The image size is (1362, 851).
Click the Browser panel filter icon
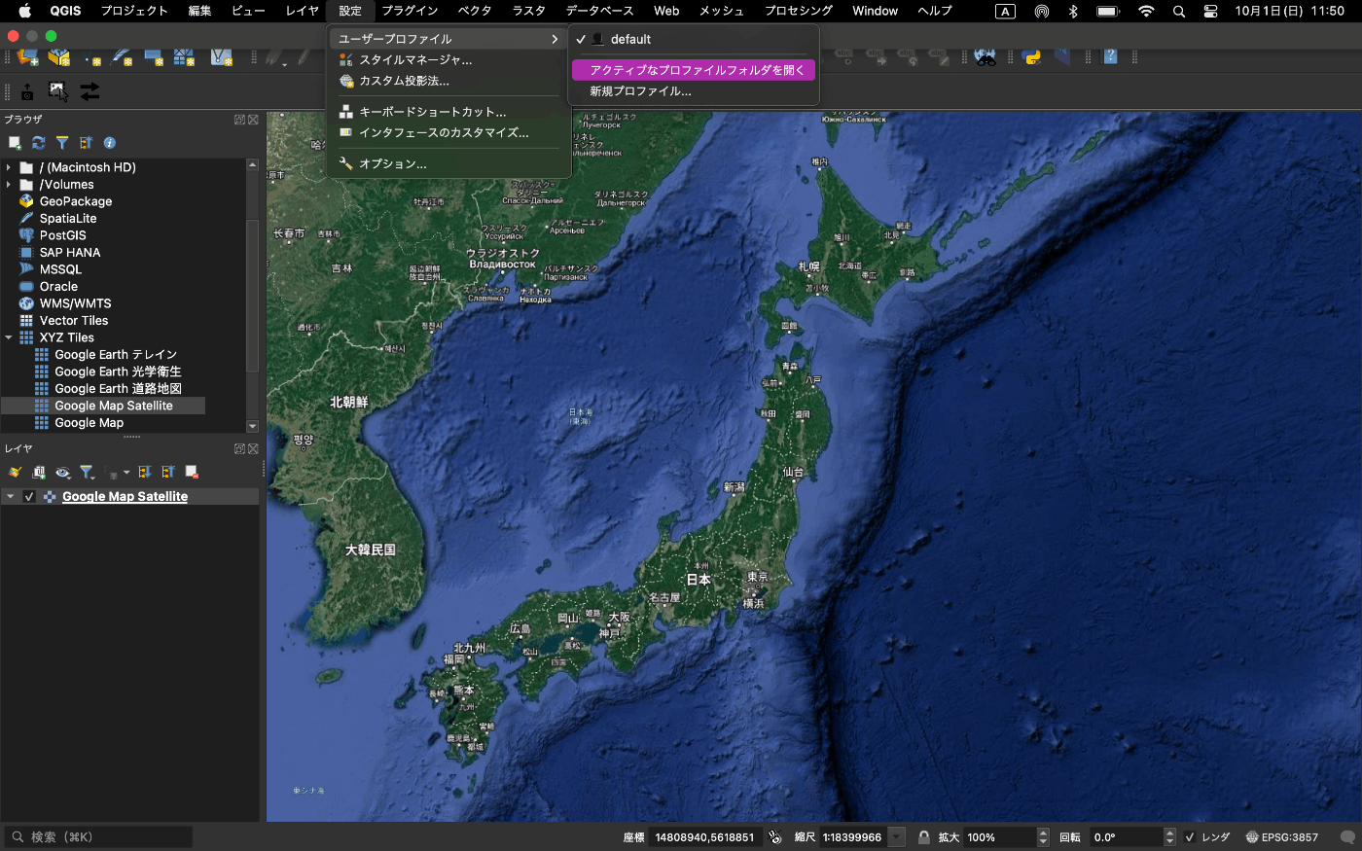(62, 143)
